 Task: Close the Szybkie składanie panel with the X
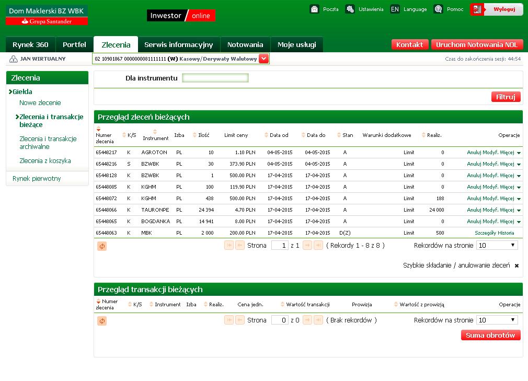click(x=516, y=265)
